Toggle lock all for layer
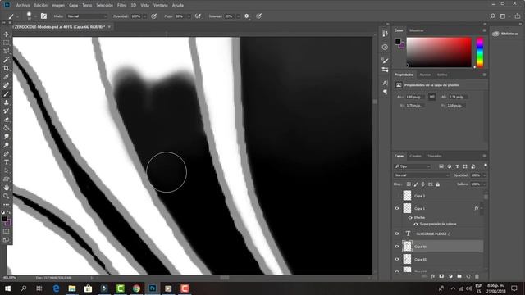Viewport: 525px width, 295px height. point(437,184)
